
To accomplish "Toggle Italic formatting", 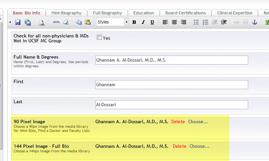I will click(143, 22).
